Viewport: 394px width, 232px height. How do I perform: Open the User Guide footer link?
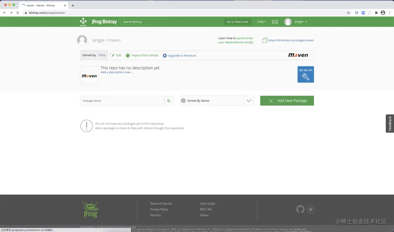point(207,203)
